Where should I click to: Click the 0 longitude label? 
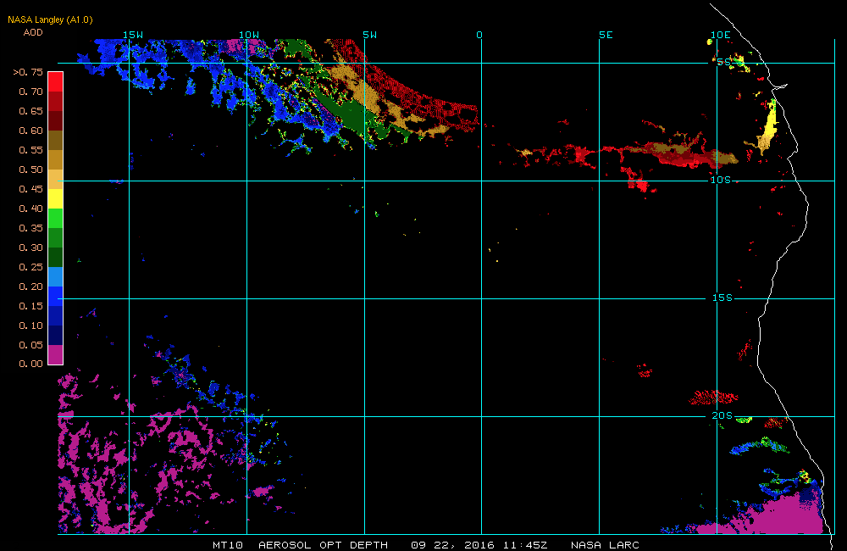click(x=479, y=35)
